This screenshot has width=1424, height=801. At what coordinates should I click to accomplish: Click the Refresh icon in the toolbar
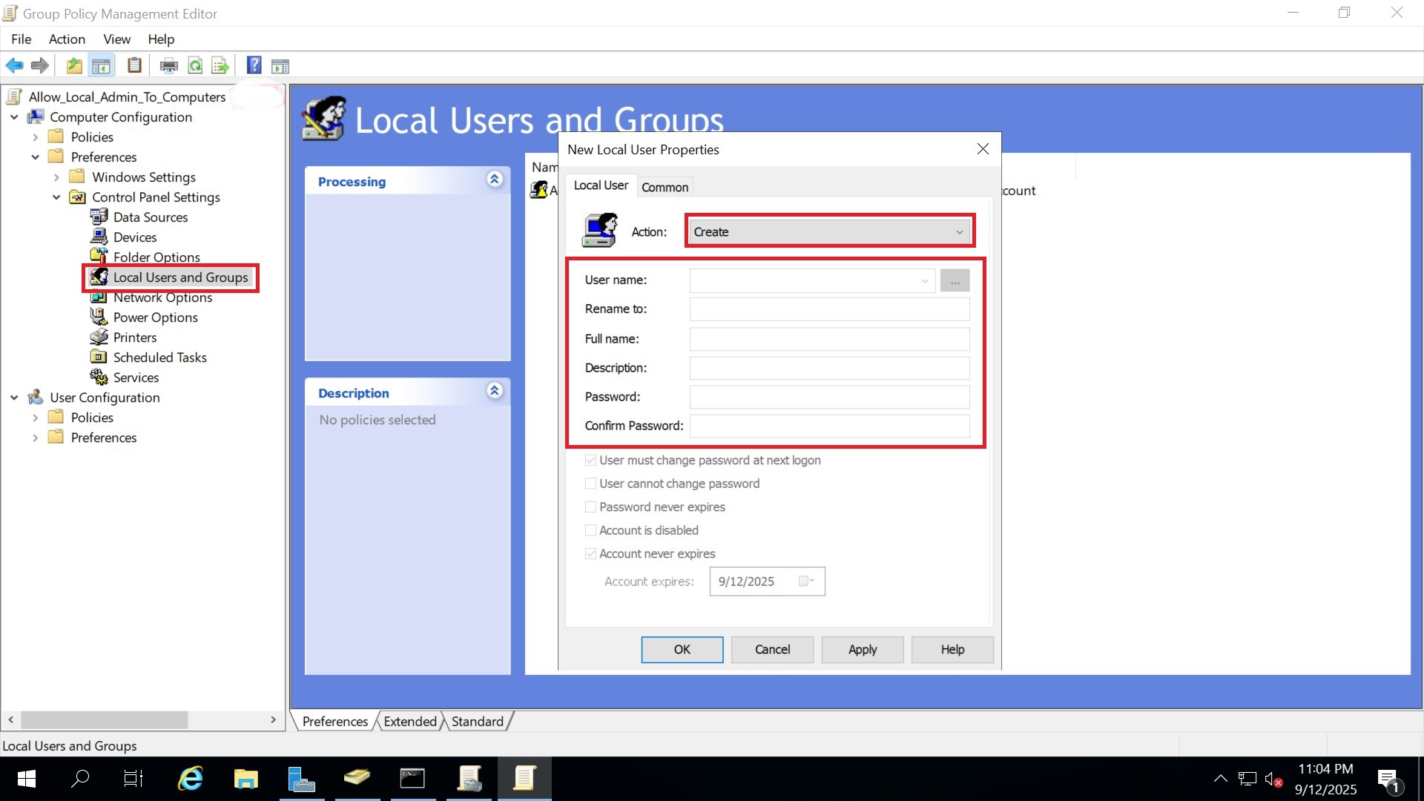[x=195, y=65]
